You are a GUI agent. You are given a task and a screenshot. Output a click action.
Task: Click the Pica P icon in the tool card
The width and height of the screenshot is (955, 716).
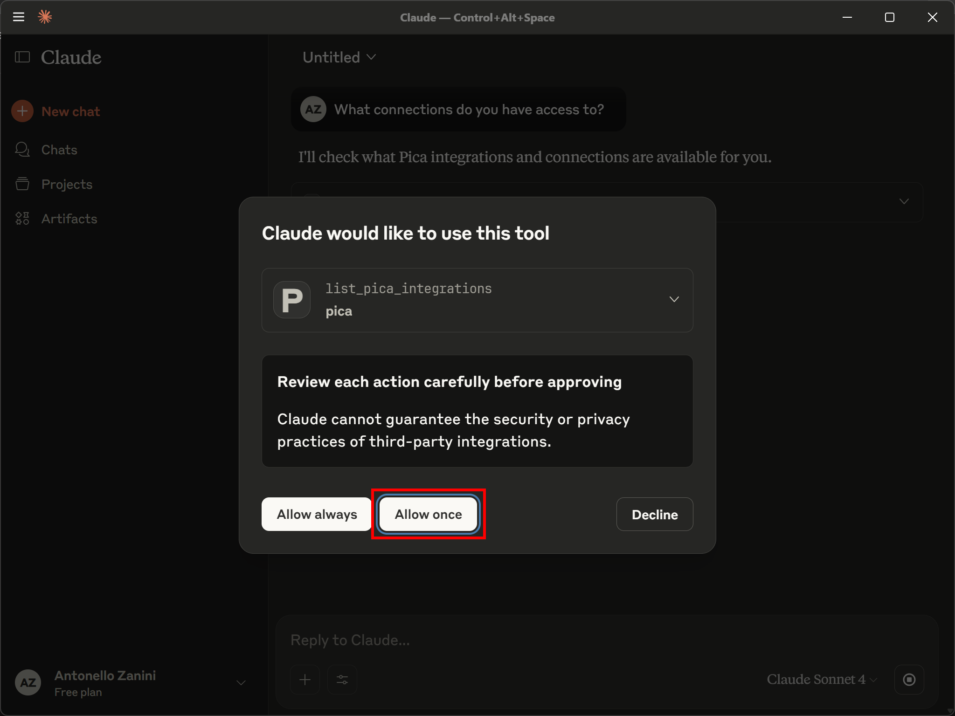coord(291,300)
